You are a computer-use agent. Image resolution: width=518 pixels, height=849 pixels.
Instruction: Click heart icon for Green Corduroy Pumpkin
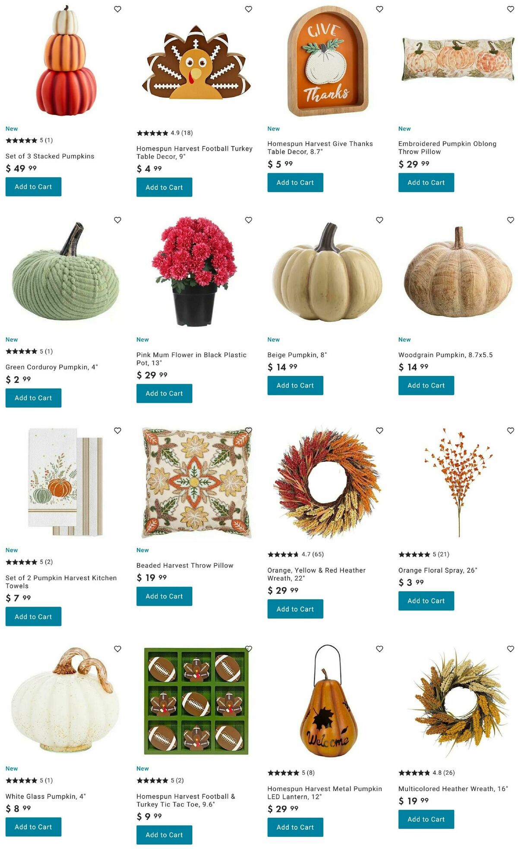117,220
